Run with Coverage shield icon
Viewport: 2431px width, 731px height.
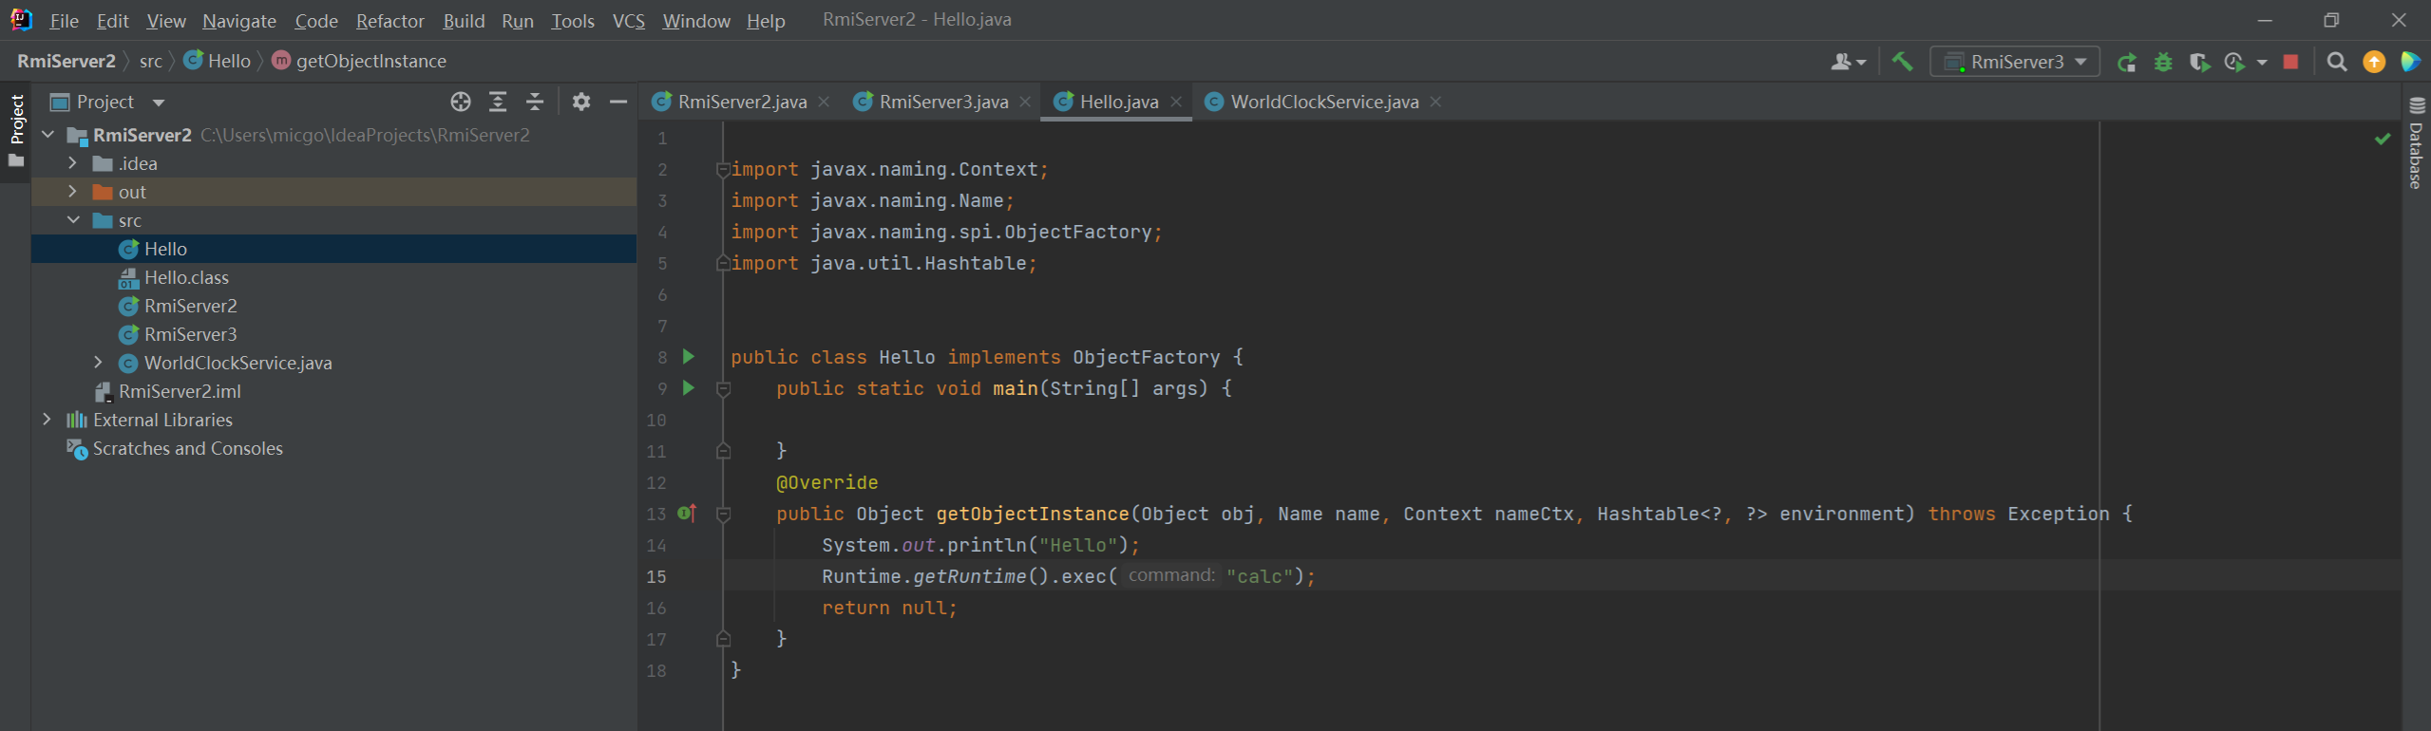[2199, 62]
